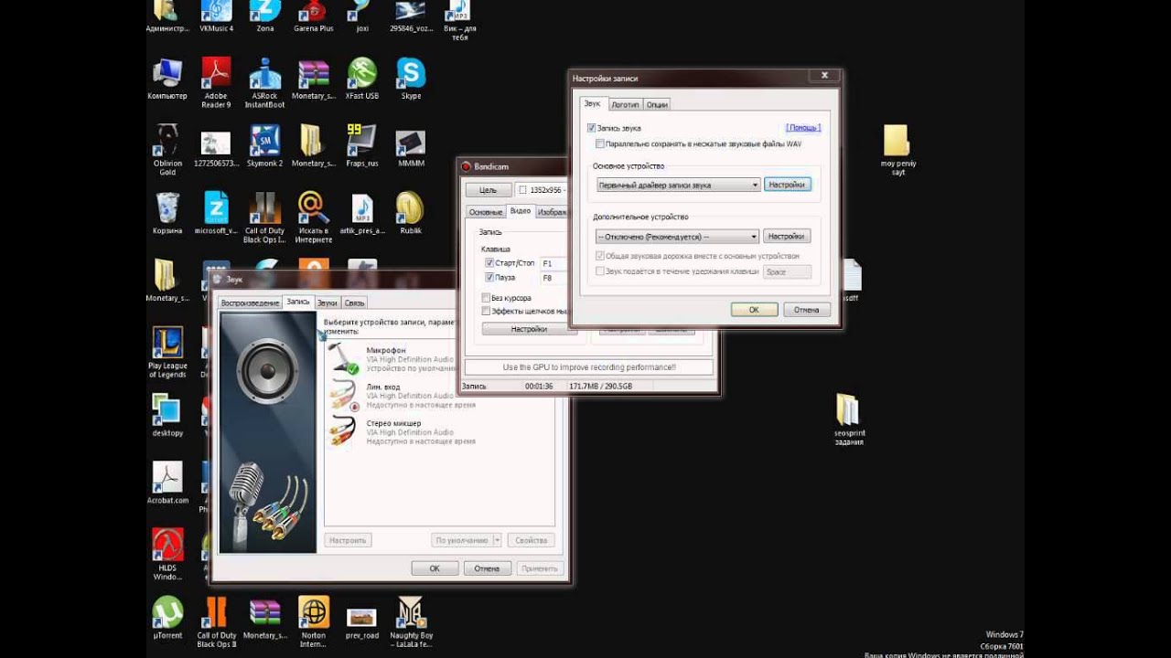Image resolution: width=1171 pixels, height=658 pixels.
Task: Click the F8 hotkey field for Пауза
Action: [553, 278]
